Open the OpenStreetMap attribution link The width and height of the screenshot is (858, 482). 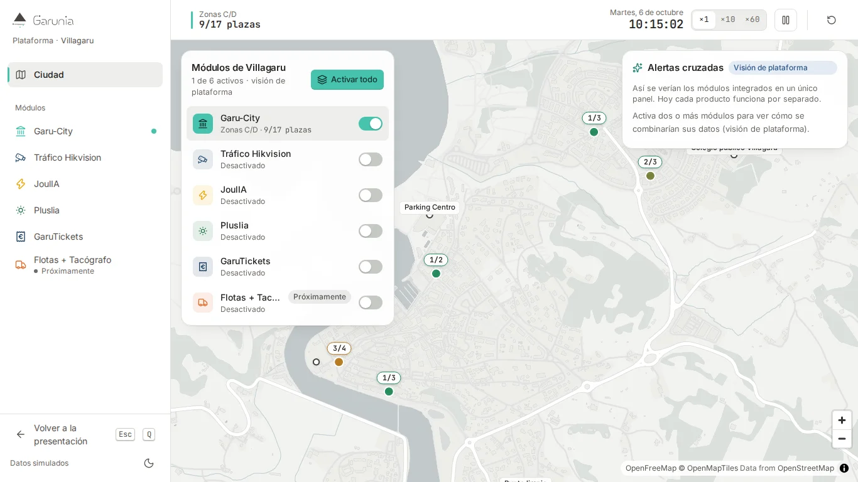pyautogui.click(x=806, y=468)
